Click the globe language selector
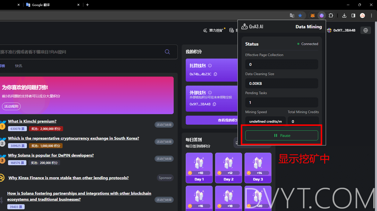Viewport: 377px width, 211px height. pyautogui.click(x=366, y=30)
